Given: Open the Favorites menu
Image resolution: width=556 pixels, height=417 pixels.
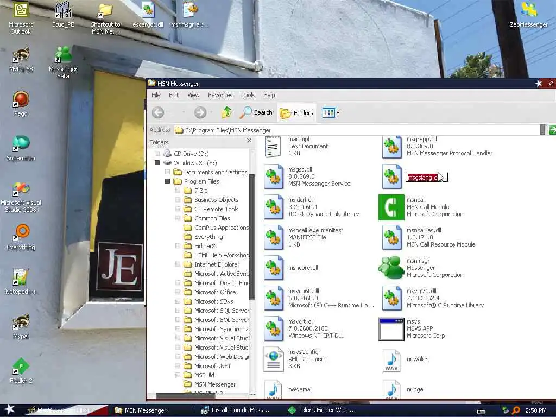Looking at the screenshot, I should pos(220,95).
